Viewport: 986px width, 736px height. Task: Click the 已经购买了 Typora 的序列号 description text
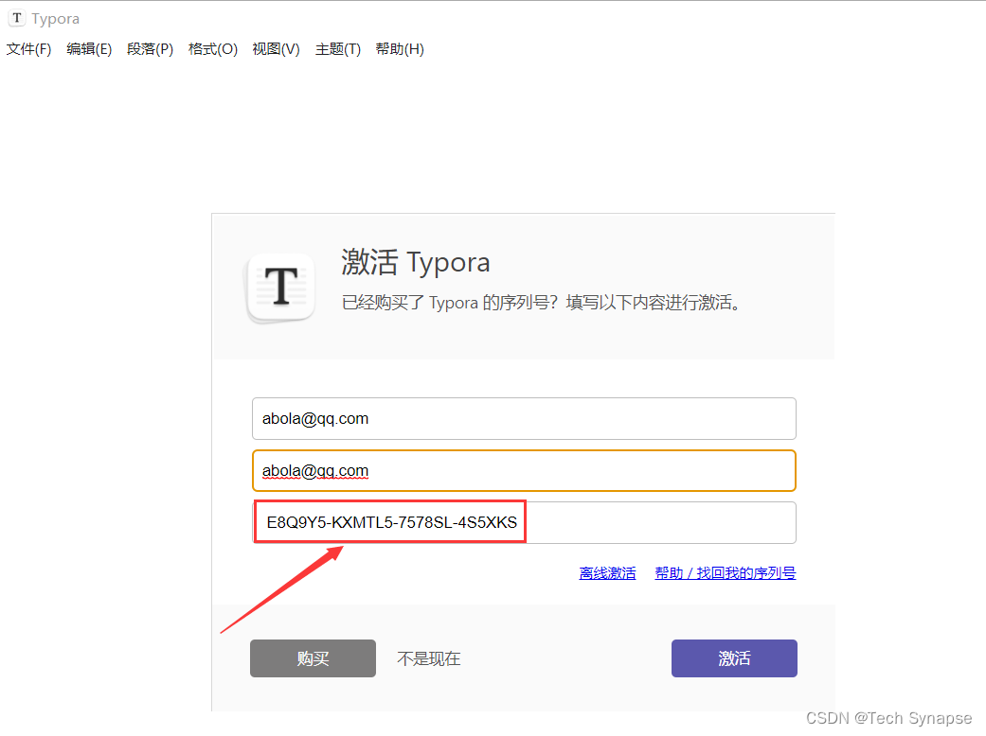click(541, 303)
